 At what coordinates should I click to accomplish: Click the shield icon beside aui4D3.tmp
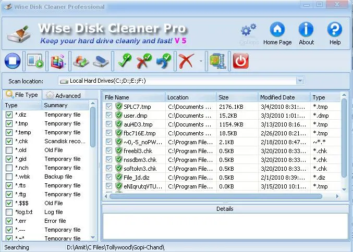(x=119, y=124)
